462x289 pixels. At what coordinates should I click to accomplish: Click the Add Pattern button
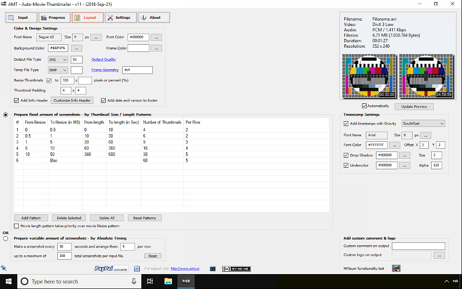[x=31, y=218]
